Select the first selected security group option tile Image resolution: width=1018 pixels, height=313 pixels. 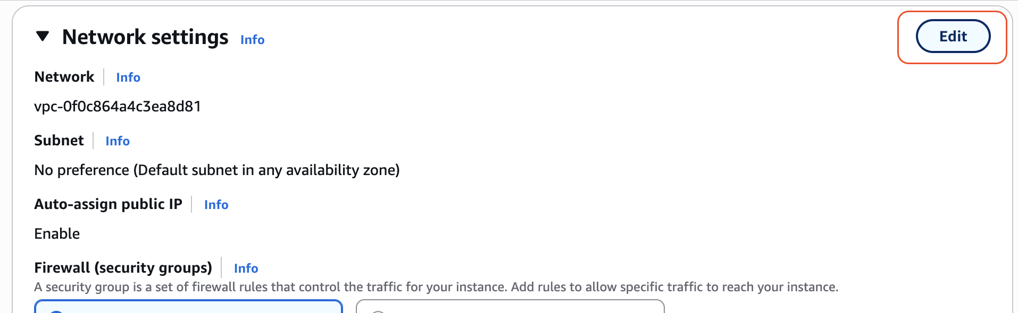point(188,307)
